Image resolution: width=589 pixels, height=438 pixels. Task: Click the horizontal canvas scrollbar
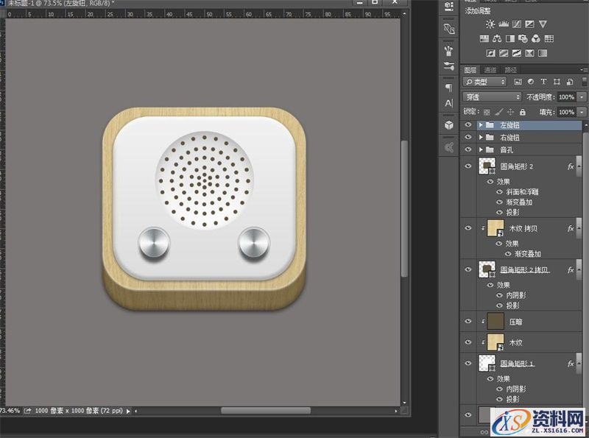click(265, 410)
